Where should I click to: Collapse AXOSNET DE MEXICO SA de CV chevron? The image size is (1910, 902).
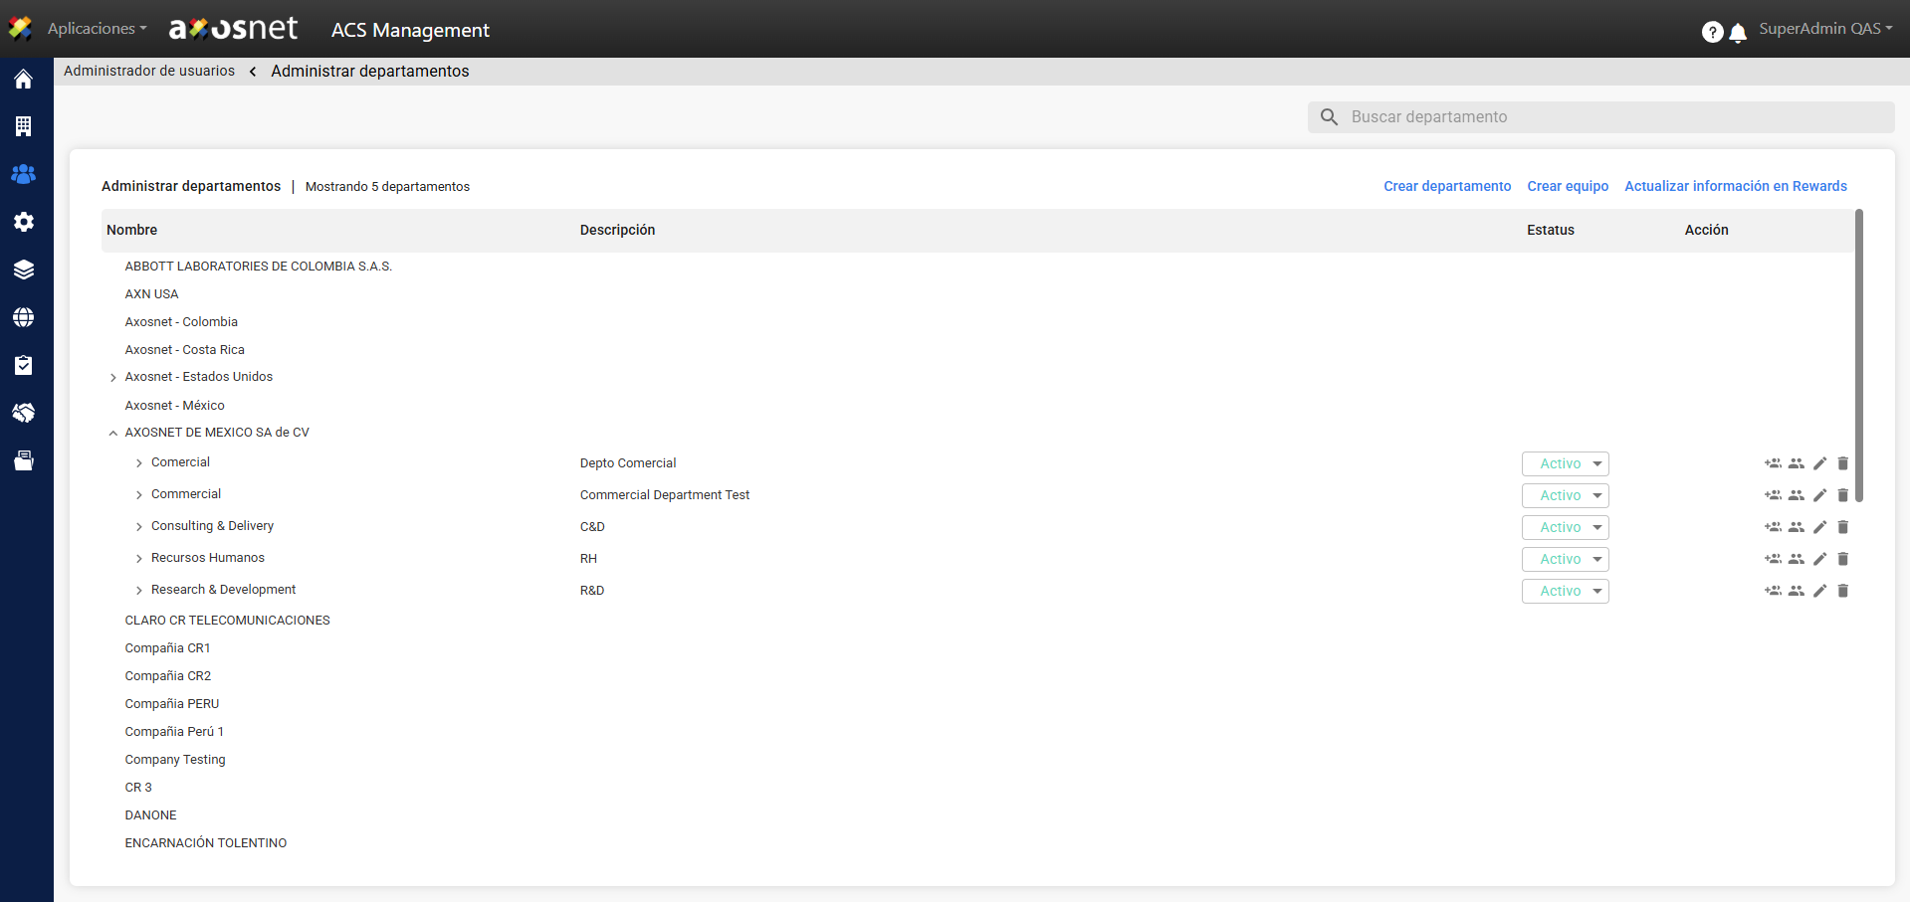[x=113, y=434]
